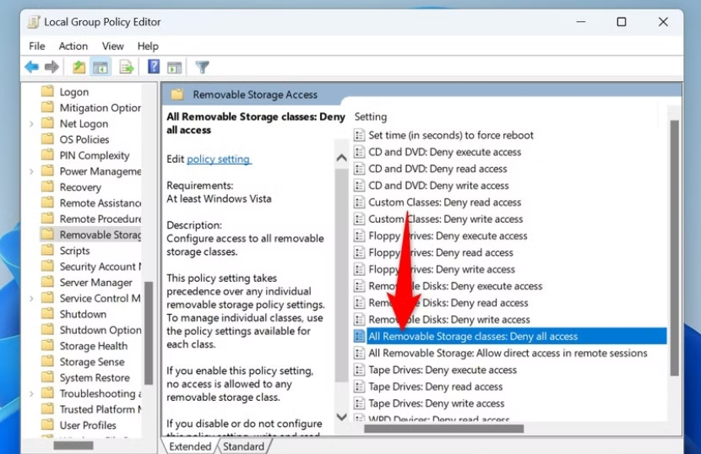Click icon beside Allow direct access in remote sessions

pos(359,353)
